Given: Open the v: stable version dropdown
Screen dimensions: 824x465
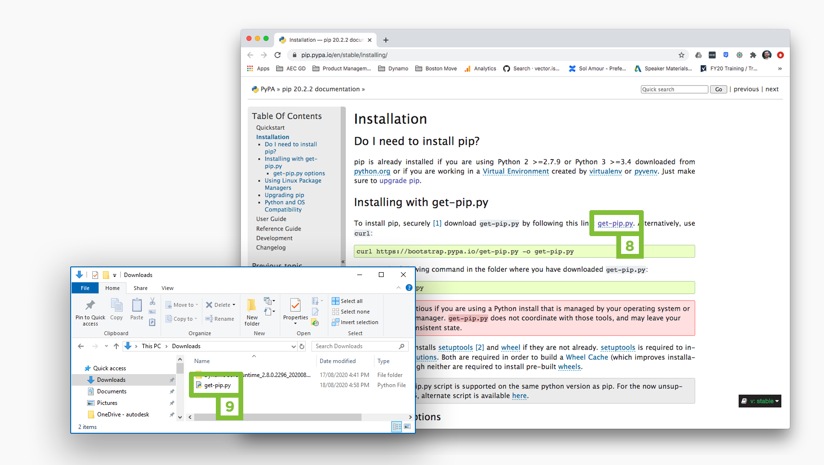Looking at the screenshot, I should pyautogui.click(x=760, y=401).
